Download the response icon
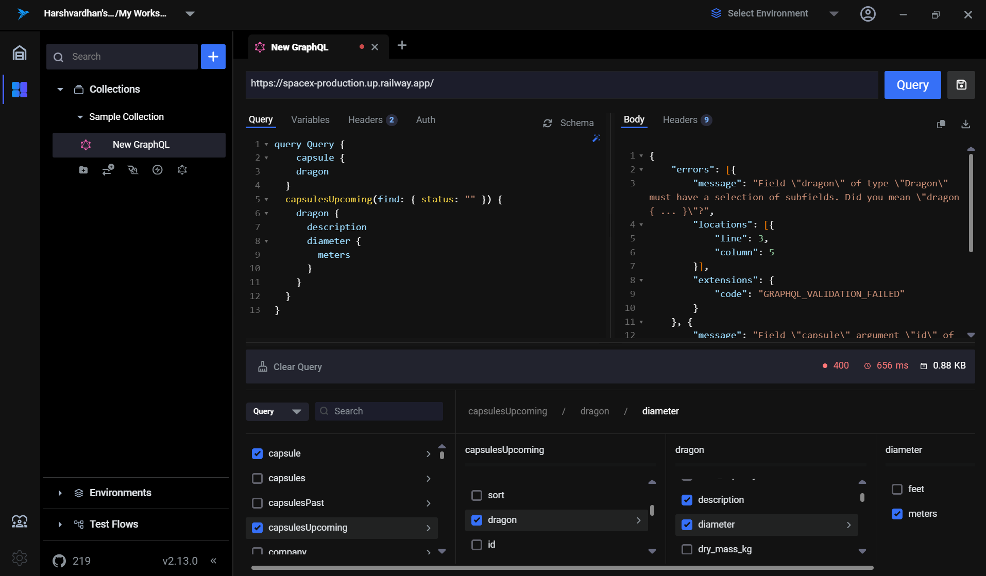This screenshot has height=576, width=986. click(966, 124)
